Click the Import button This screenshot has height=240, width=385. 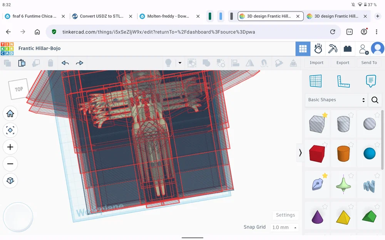tap(316, 63)
